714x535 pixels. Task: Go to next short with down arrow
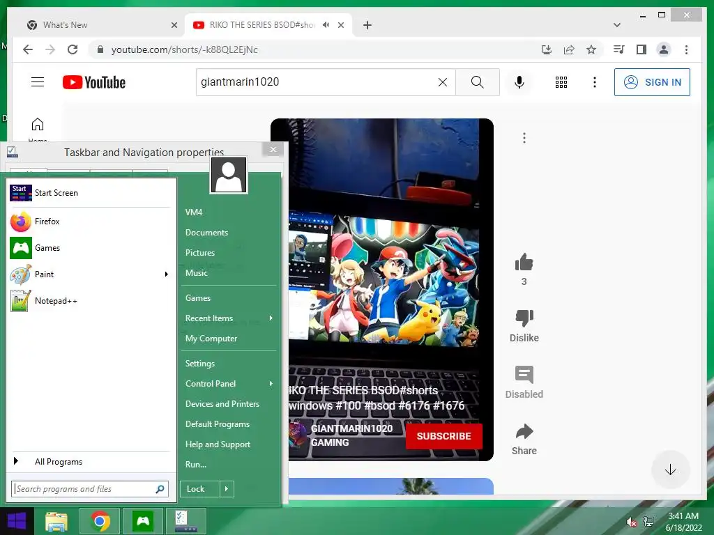pyautogui.click(x=670, y=470)
